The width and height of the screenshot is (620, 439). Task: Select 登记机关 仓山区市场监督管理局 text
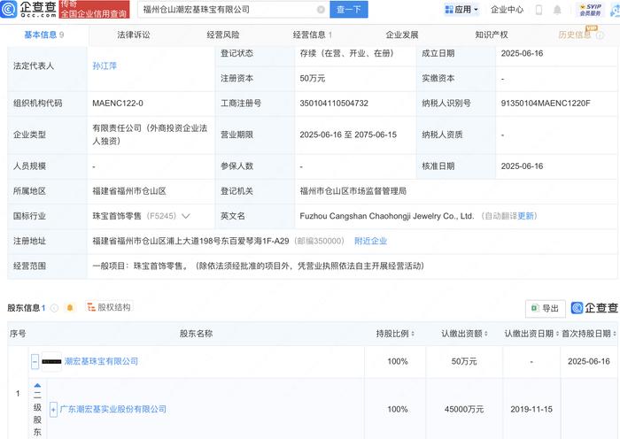[x=353, y=191]
